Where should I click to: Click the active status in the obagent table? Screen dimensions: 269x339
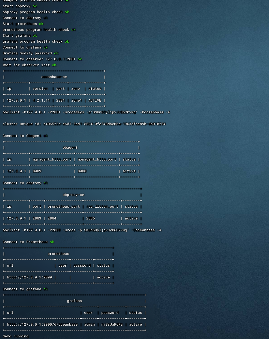click(129, 171)
